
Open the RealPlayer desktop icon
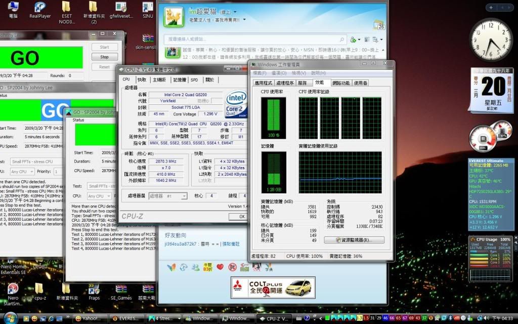[40, 10]
